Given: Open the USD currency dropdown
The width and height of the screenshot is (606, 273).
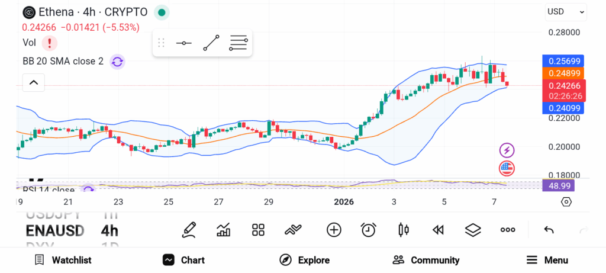Looking at the screenshot, I should tap(565, 11).
